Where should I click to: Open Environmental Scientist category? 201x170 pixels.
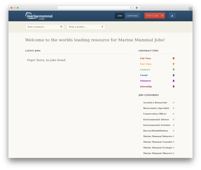click(157, 125)
